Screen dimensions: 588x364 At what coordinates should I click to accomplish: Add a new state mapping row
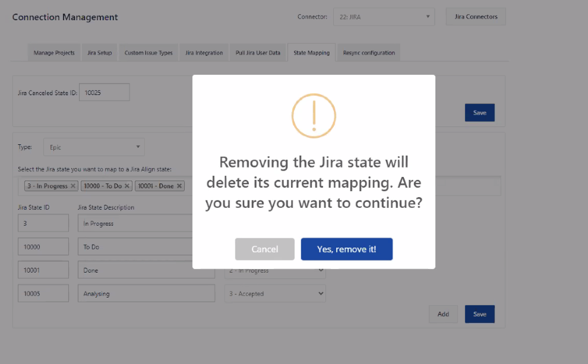click(443, 314)
